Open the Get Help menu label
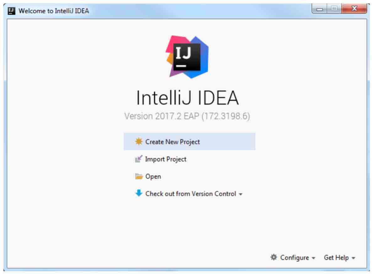 (336, 258)
